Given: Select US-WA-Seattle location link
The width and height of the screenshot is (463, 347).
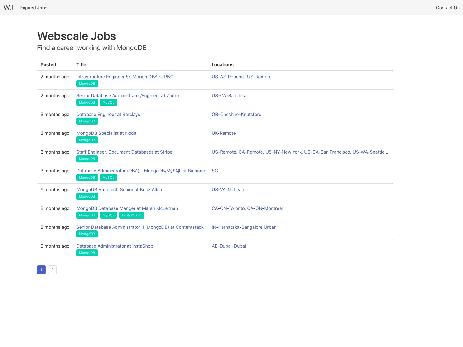Looking at the screenshot, I should 368,152.
